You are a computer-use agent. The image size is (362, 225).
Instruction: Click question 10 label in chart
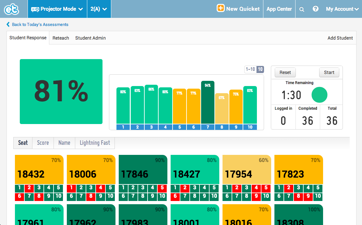(x=250, y=127)
